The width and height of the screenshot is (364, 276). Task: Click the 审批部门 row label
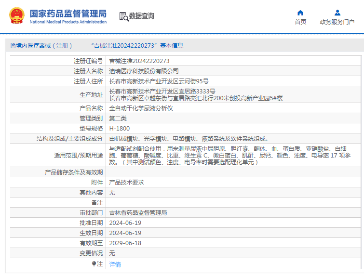[91, 213]
